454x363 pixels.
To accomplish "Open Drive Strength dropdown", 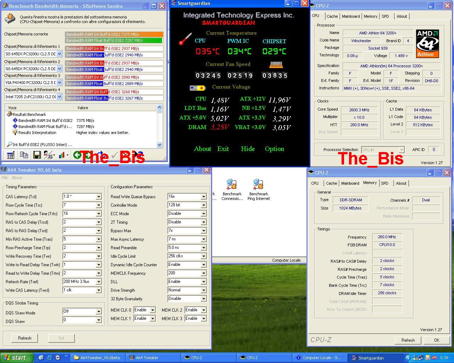I will 204,290.
